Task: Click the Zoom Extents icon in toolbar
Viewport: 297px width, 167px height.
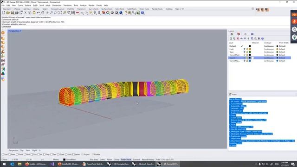Action: click(60, 13)
